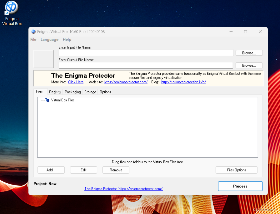Open the Enigma Virtual Box desktop shortcut
Image resolution: width=280 pixels, height=214 pixels.
12,13
